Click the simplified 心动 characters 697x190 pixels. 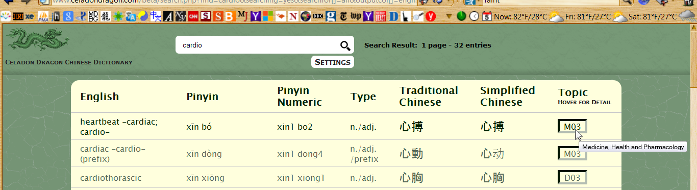pyautogui.click(x=492, y=154)
